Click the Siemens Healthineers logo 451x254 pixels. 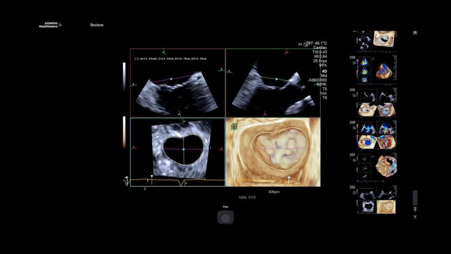click(50, 25)
